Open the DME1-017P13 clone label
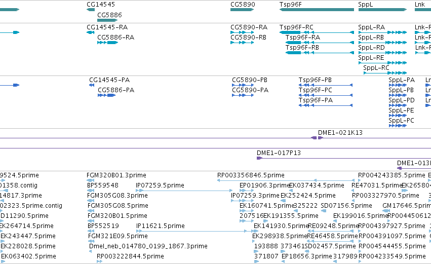 click(279, 153)
